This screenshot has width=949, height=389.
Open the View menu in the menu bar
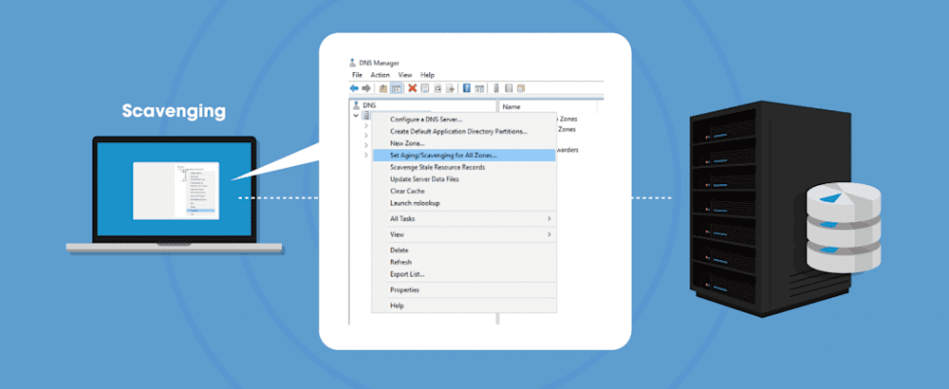pos(405,75)
